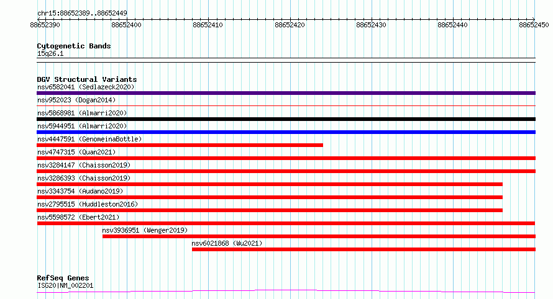Open the ISG20|NM_002201 gene label
The height and width of the screenshot is (299, 553).
65,285
